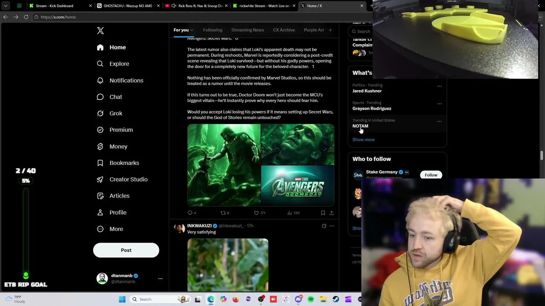The height and width of the screenshot is (306, 545).
Task: Open INKWAKUZI's profile from the post header
Action: [x=199, y=226]
